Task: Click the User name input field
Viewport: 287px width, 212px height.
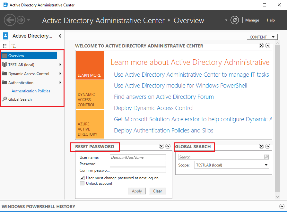Action: pyautogui.click(x=138, y=157)
